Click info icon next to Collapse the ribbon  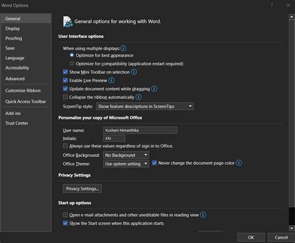click(138, 97)
